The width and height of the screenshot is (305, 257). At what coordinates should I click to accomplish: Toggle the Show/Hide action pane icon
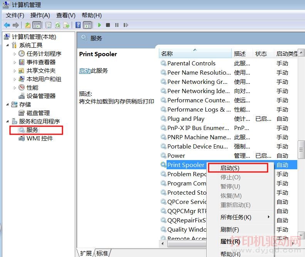coord(88,25)
